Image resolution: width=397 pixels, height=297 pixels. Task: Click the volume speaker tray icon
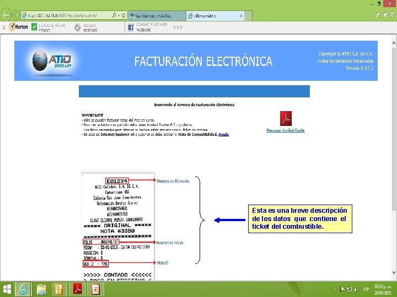[356, 289]
